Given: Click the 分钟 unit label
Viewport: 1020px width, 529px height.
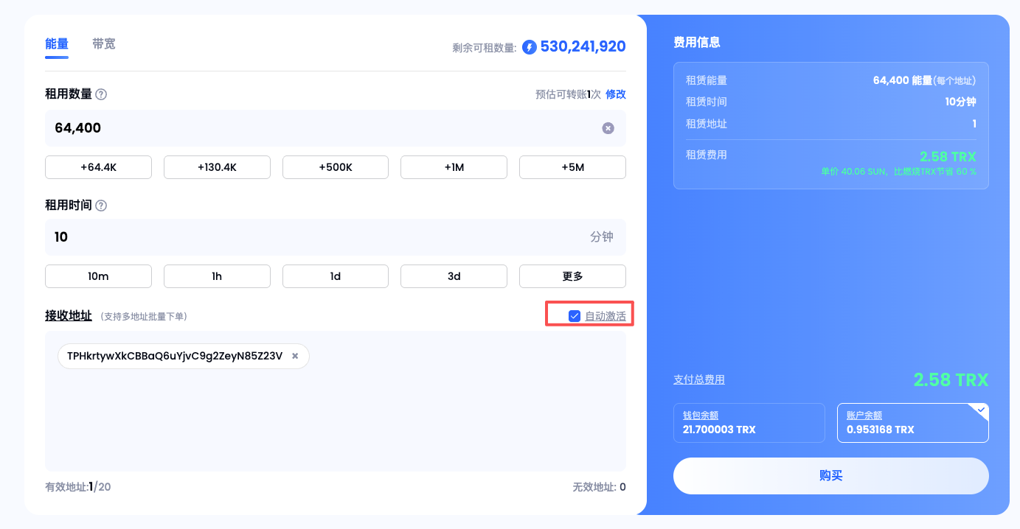Looking at the screenshot, I should pos(602,237).
